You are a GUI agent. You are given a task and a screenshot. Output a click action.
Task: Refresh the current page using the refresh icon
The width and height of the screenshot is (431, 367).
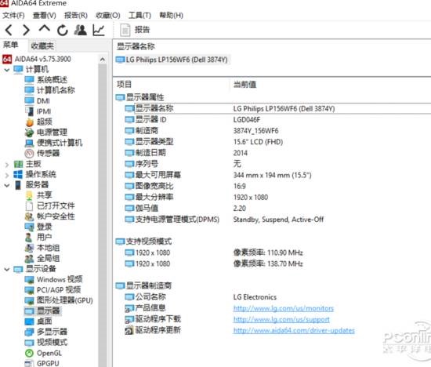point(63,30)
